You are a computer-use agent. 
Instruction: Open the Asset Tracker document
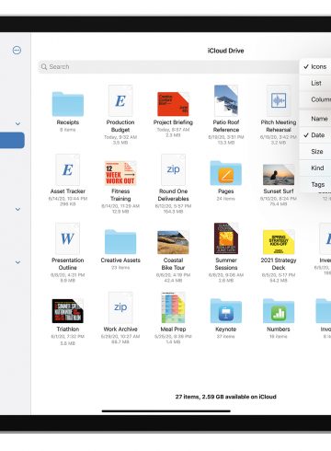68,169
